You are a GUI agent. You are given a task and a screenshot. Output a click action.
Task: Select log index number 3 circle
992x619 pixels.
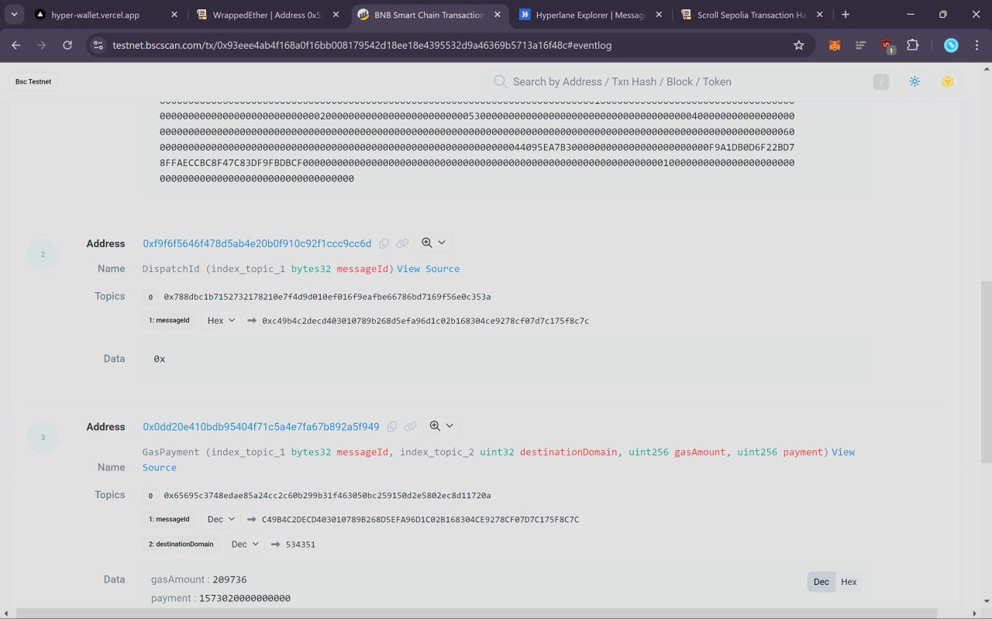(x=43, y=438)
